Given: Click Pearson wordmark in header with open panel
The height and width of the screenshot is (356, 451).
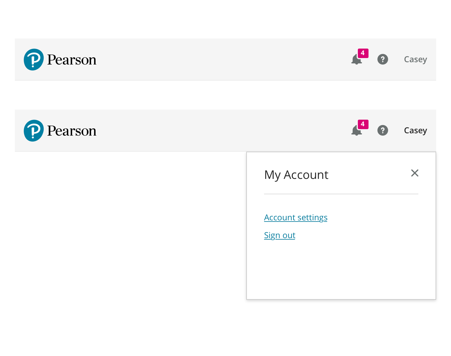Looking at the screenshot, I should (72, 131).
